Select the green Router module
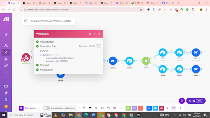 (x=146, y=61)
